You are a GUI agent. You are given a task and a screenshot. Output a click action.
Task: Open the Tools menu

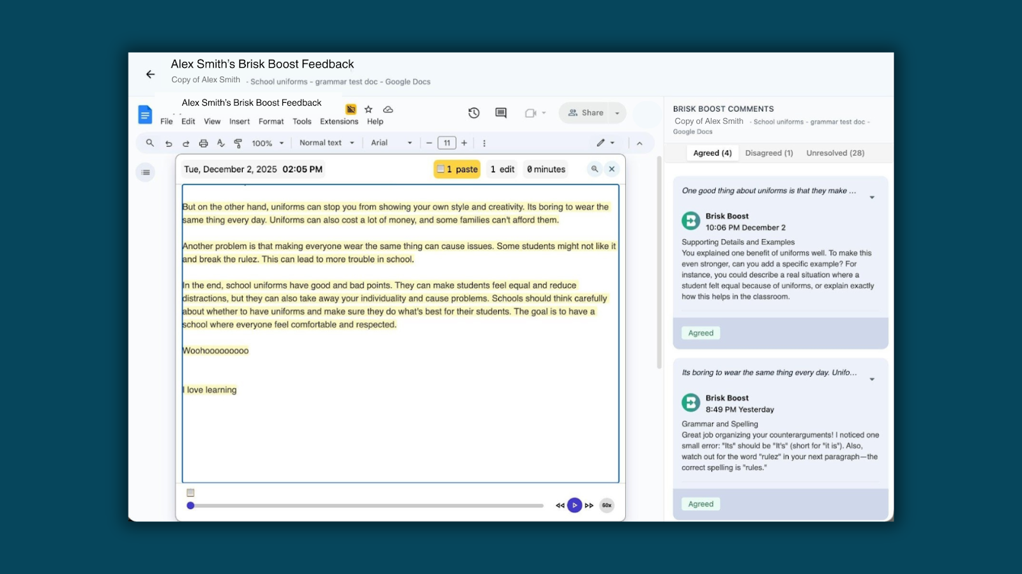point(302,121)
